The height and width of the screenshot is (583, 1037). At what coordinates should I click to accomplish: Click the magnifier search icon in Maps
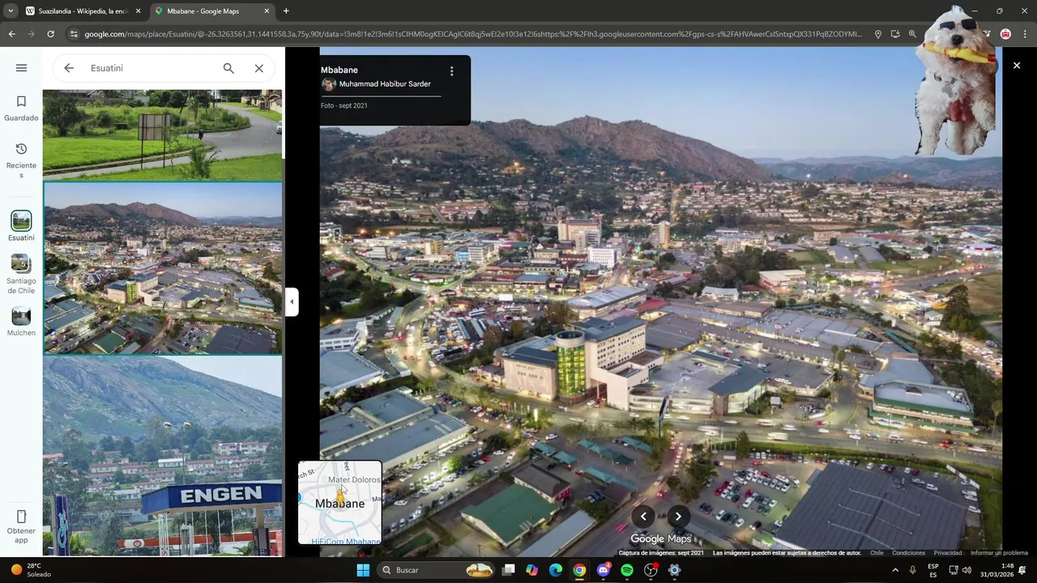coord(228,68)
